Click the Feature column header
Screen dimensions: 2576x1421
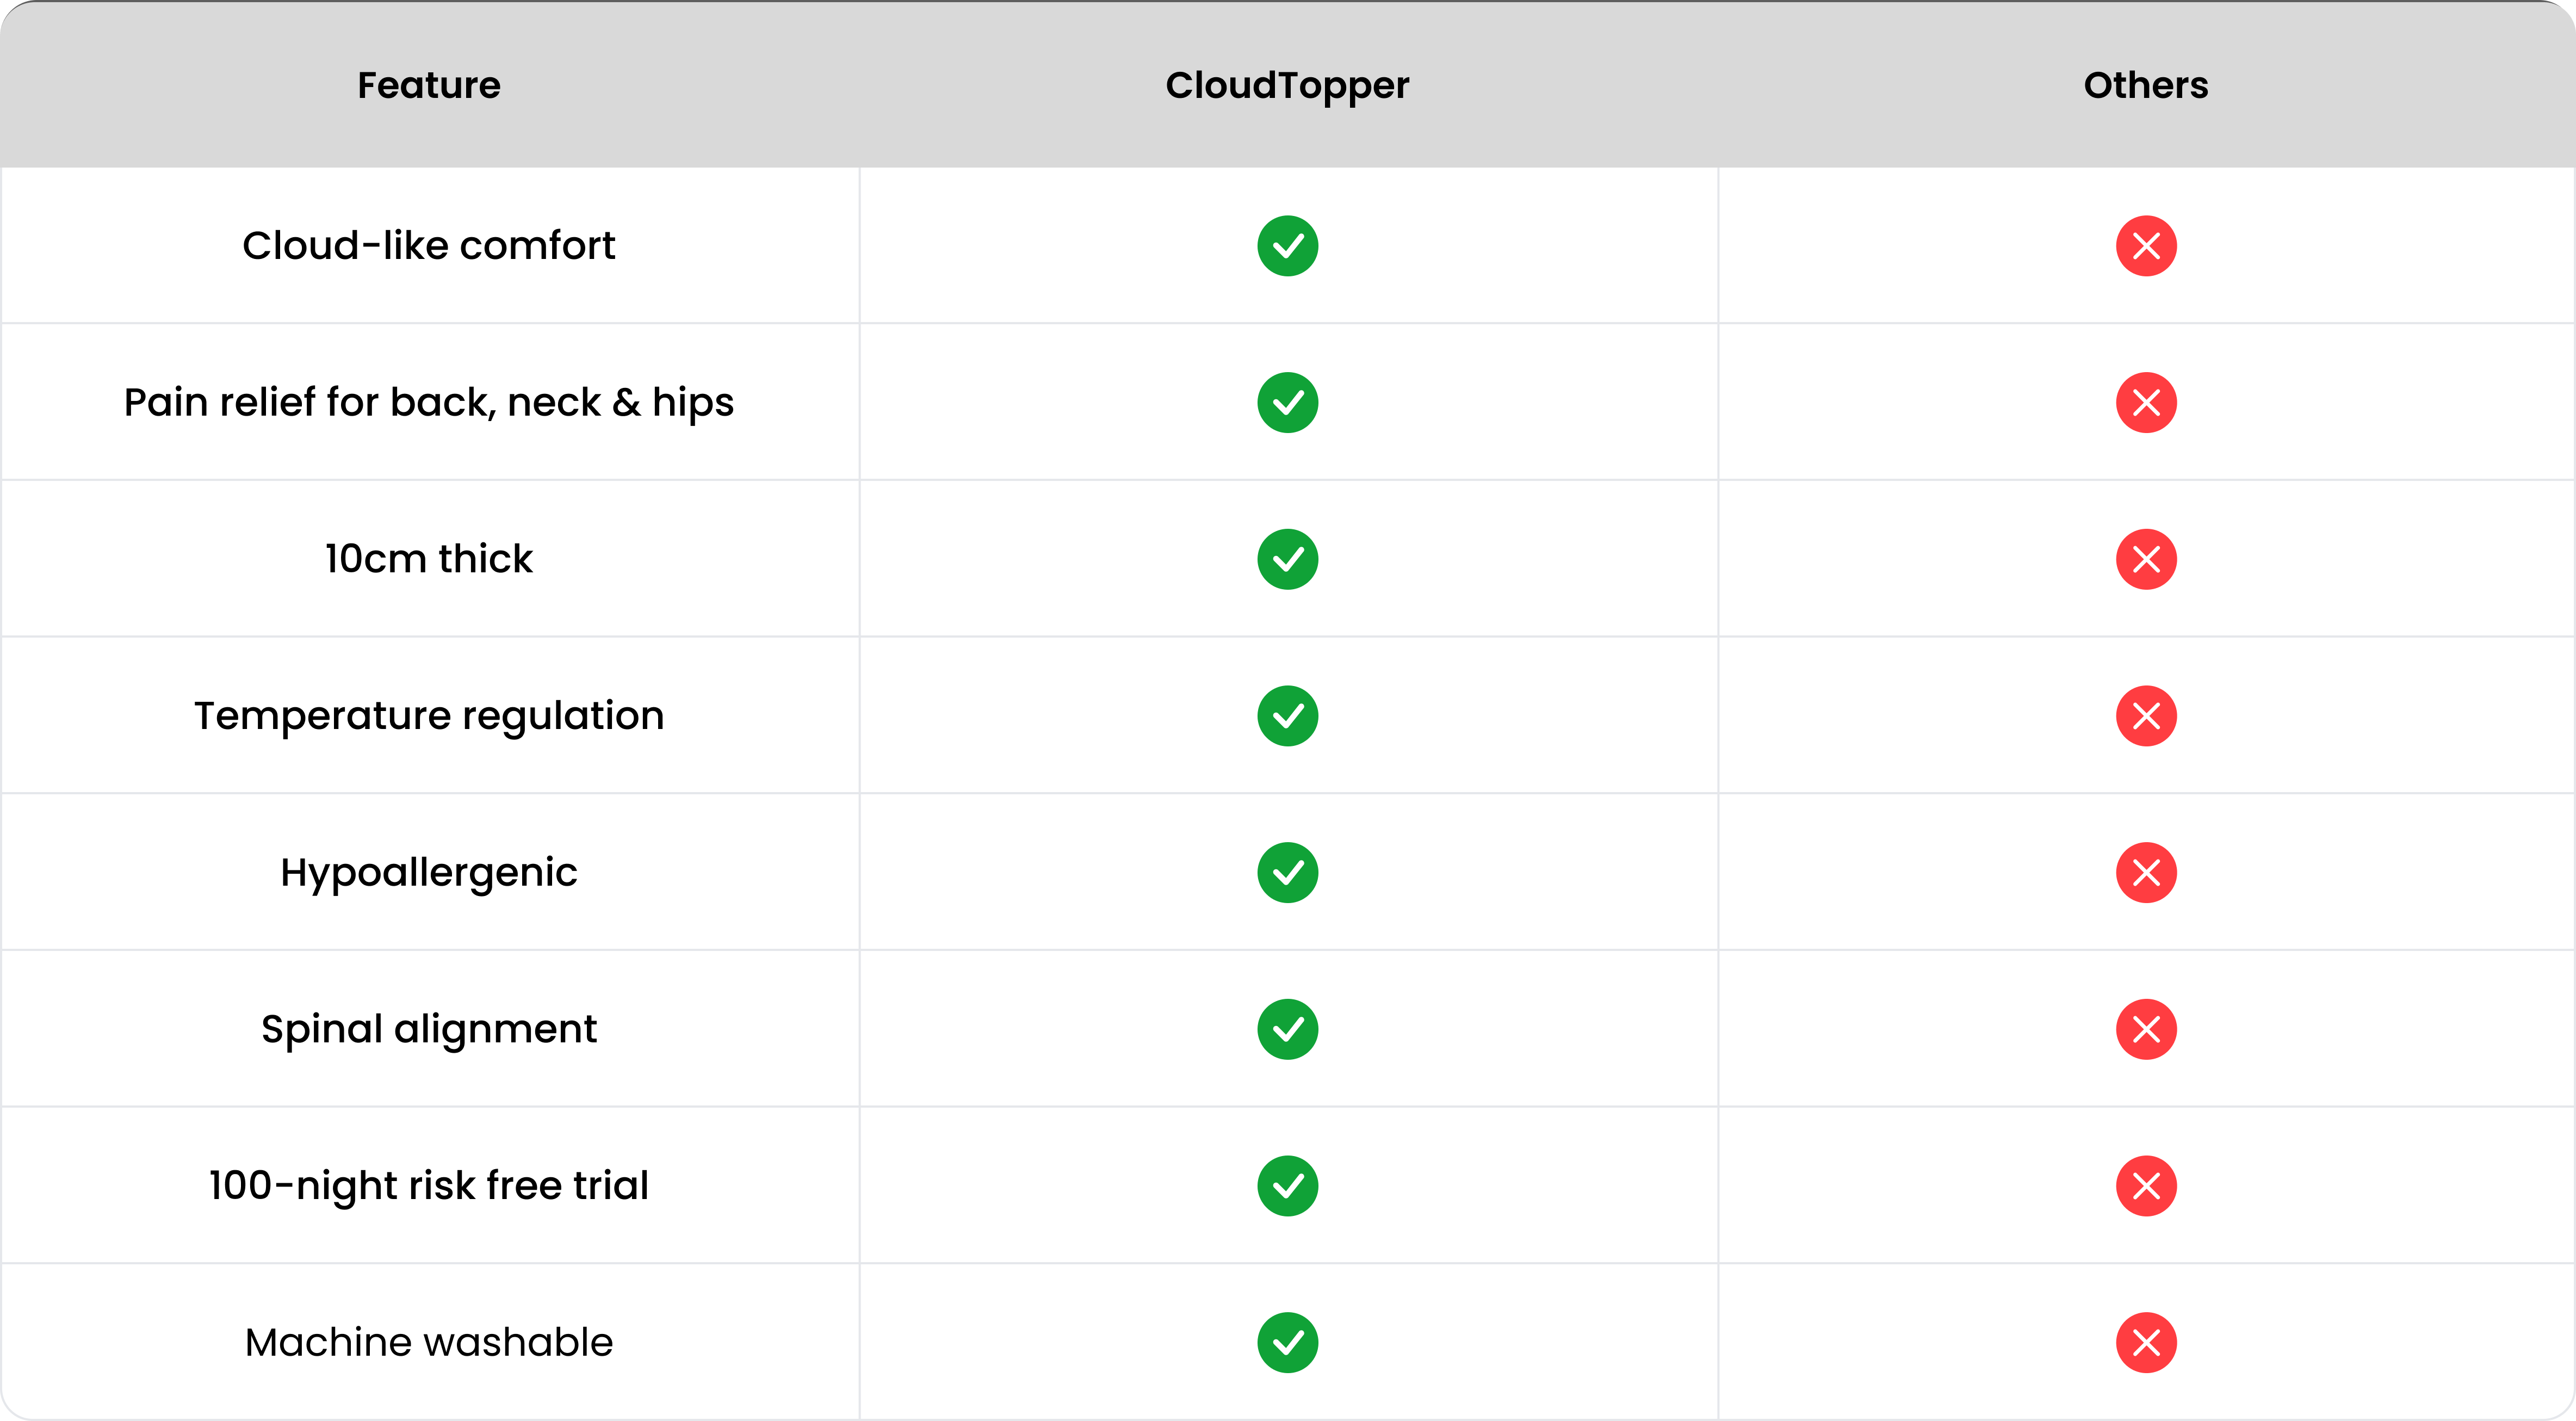(x=429, y=86)
